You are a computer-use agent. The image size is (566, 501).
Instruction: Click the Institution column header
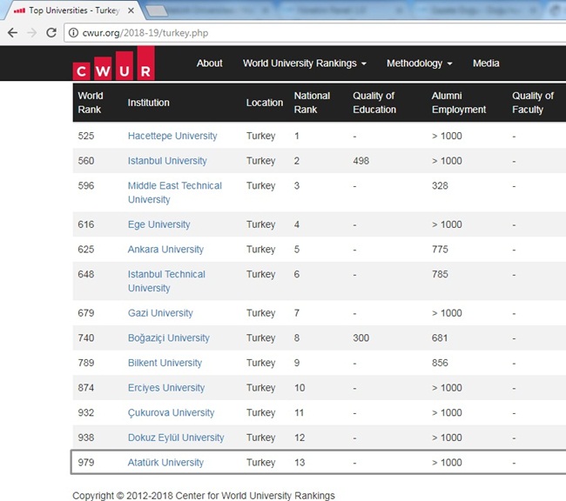pos(148,103)
